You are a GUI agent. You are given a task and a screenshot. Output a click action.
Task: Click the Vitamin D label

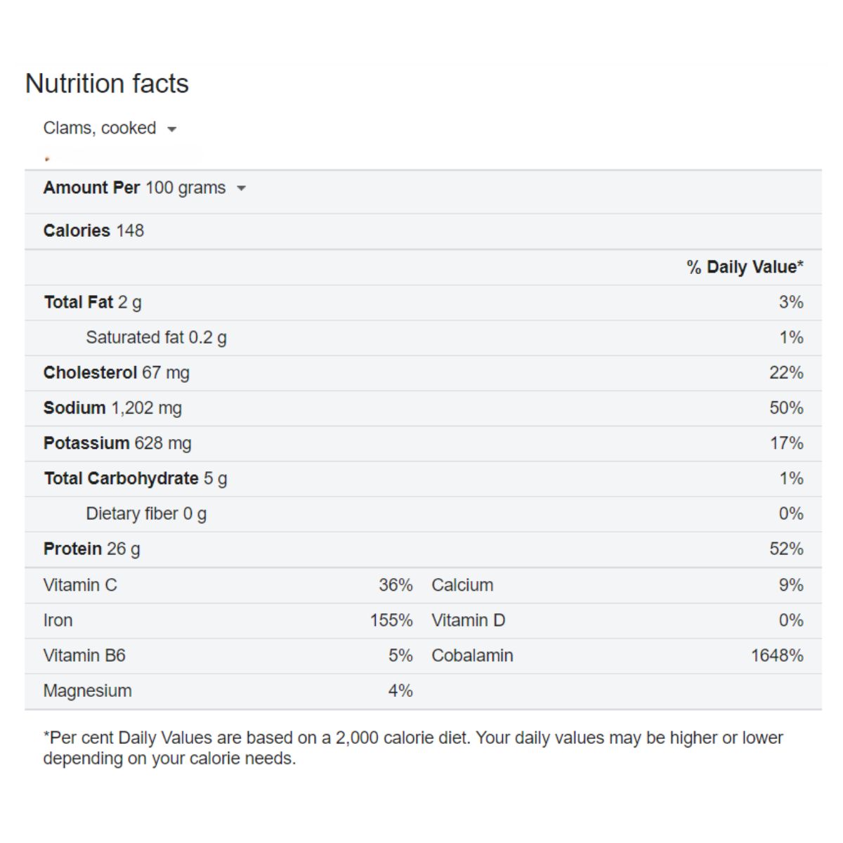pos(468,620)
